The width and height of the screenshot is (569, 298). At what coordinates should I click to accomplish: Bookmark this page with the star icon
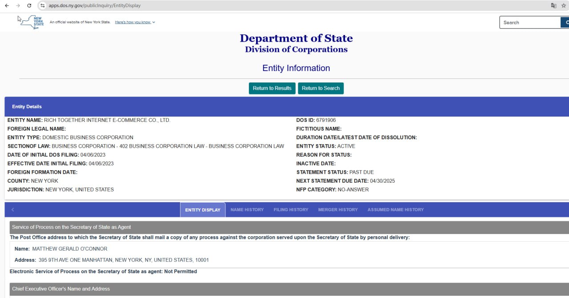click(x=564, y=6)
